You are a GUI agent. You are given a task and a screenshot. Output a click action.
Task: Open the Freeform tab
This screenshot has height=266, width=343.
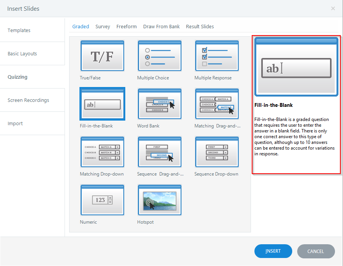pos(126,27)
